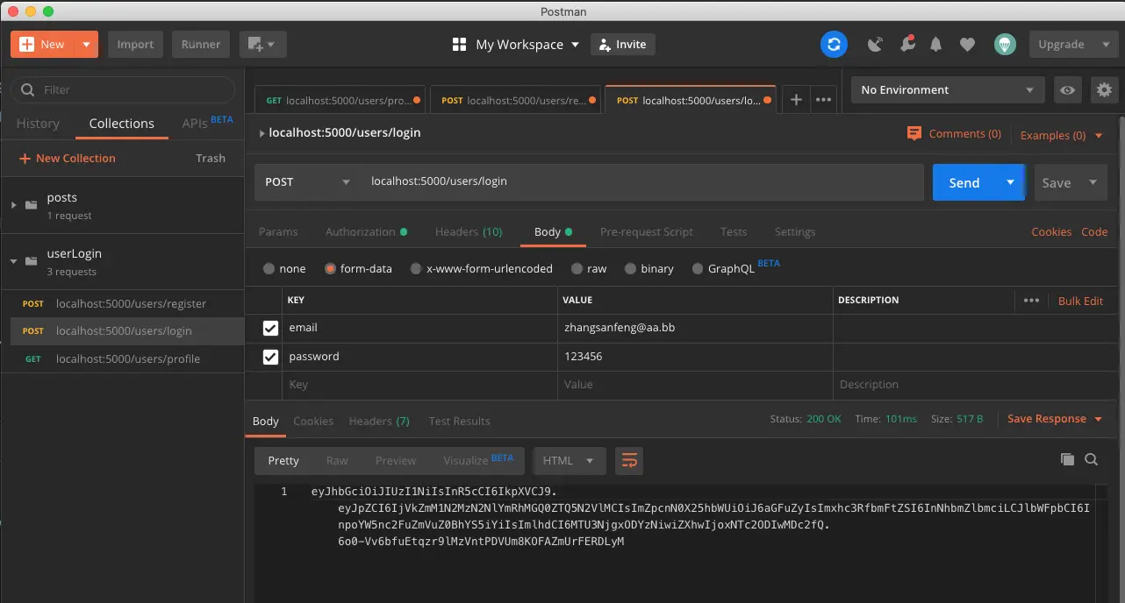The height and width of the screenshot is (603, 1125).
Task: Click the sync status icon
Action: (x=834, y=44)
